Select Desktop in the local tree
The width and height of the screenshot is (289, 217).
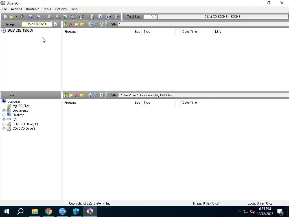pos(18,115)
